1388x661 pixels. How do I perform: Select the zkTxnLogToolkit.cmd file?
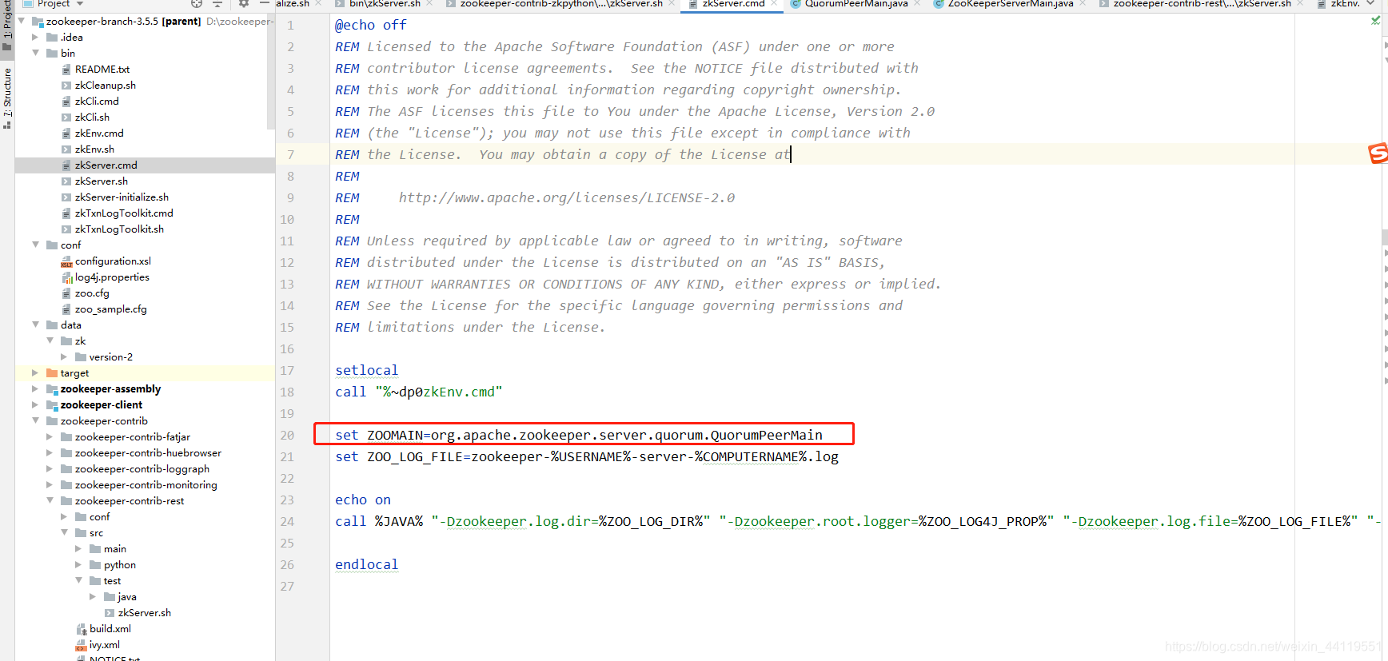tap(124, 213)
